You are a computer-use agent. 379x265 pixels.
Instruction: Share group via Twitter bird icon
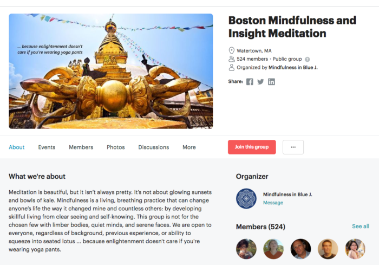point(260,82)
